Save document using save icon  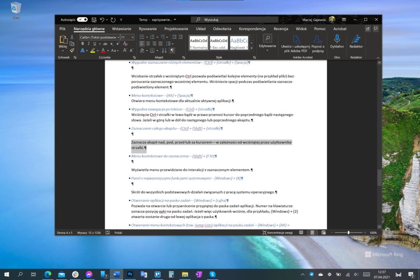click(94, 20)
